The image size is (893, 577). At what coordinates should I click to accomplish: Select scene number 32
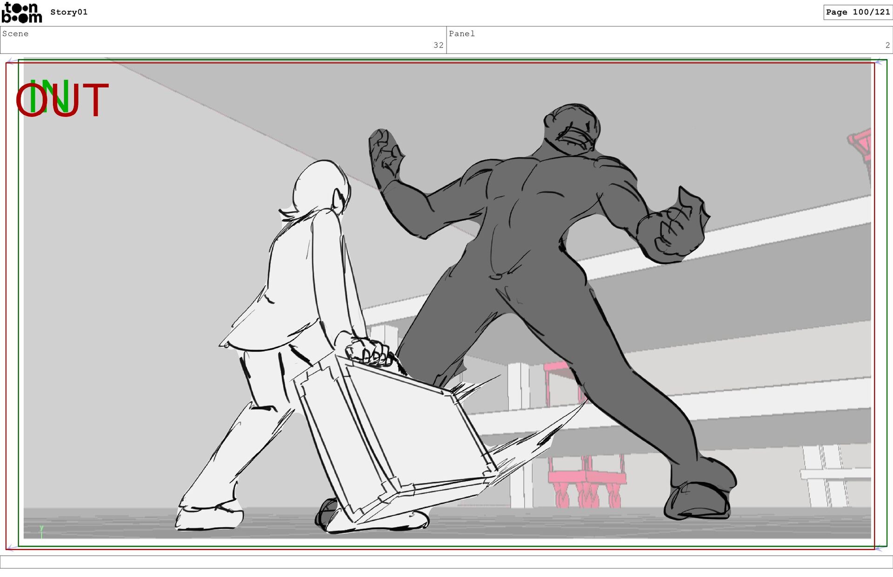point(438,45)
